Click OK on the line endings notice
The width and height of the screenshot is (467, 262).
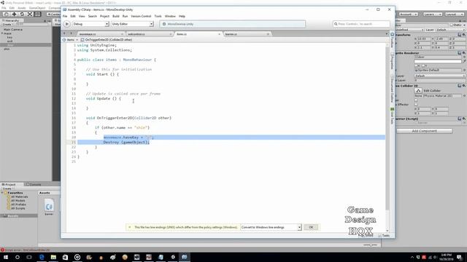click(311, 227)
